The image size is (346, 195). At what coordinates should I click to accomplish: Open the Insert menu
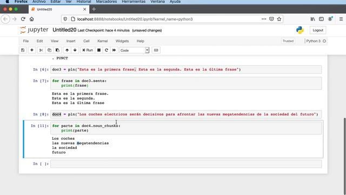point(71,41)
